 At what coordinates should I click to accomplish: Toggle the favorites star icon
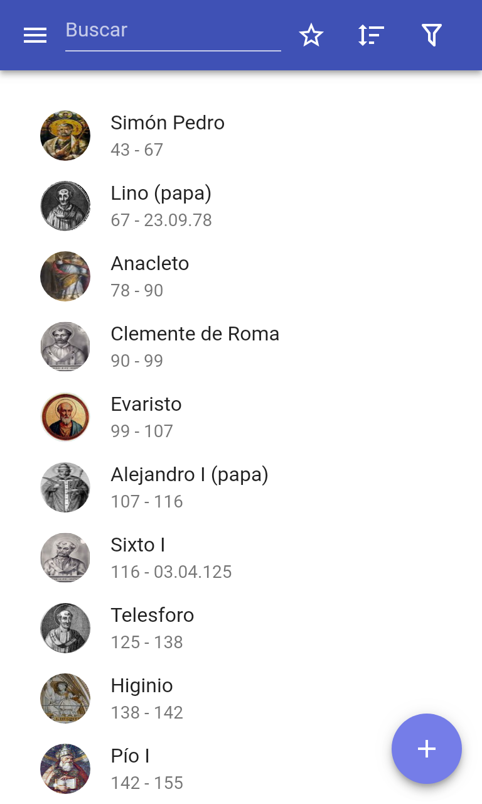click(311, 35)
